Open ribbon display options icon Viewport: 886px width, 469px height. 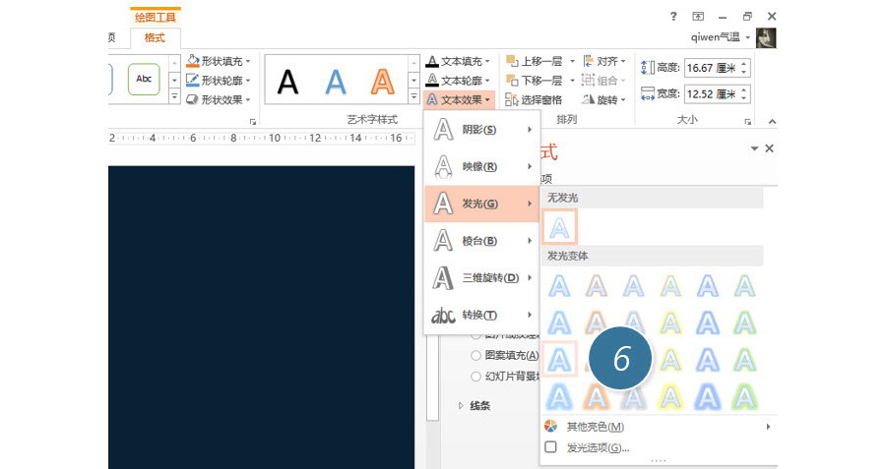pyautogui.click(x=698, y=17)
